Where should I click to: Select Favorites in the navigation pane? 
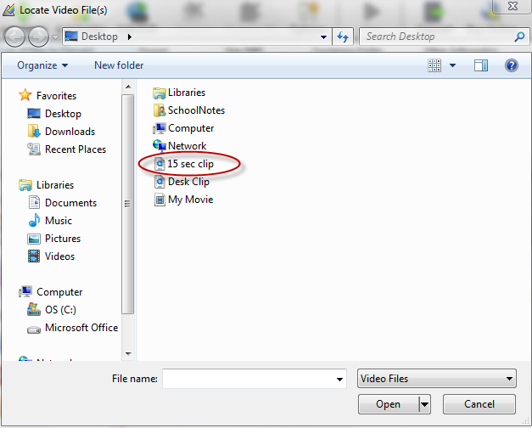pyautogui.click(x=56, y=96)
